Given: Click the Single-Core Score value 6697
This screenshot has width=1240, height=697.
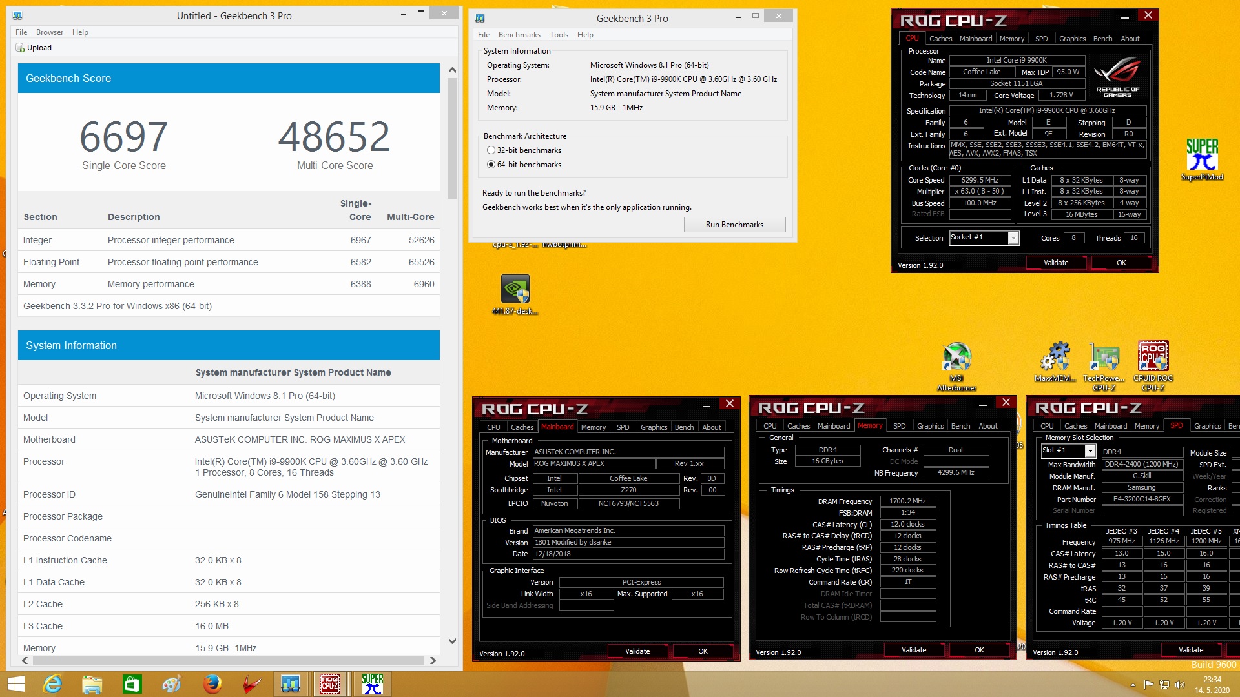Looking at the screenshot, I should click(123, 137).
